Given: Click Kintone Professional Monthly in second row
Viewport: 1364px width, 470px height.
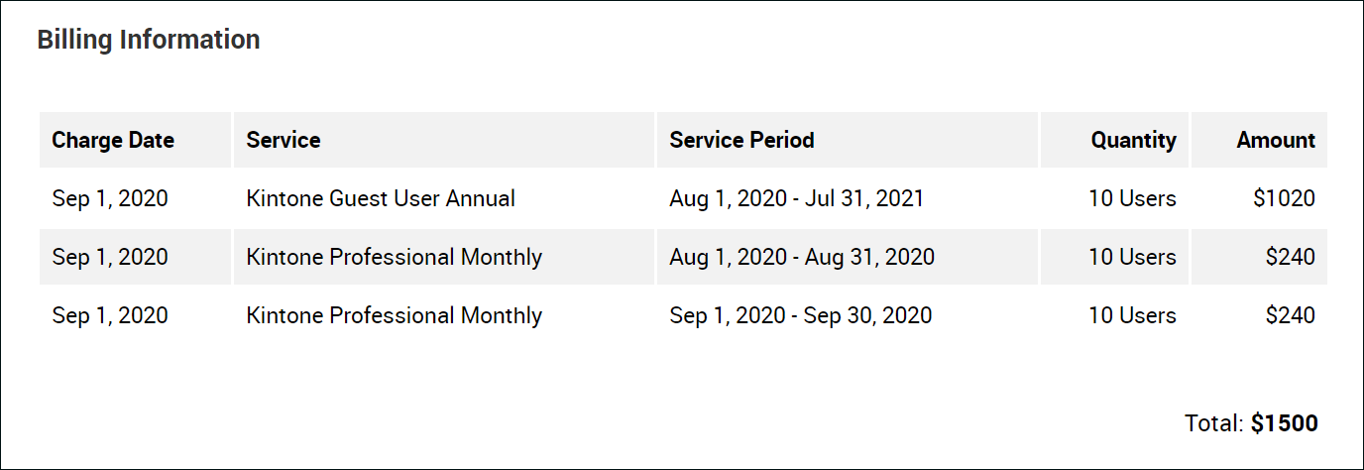Looking at the screenshot, I should [x=395, y=257].
